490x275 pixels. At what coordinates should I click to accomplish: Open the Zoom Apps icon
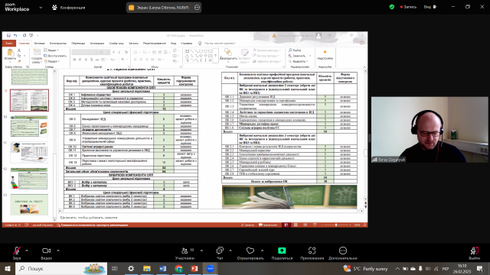tap(312, 251)
